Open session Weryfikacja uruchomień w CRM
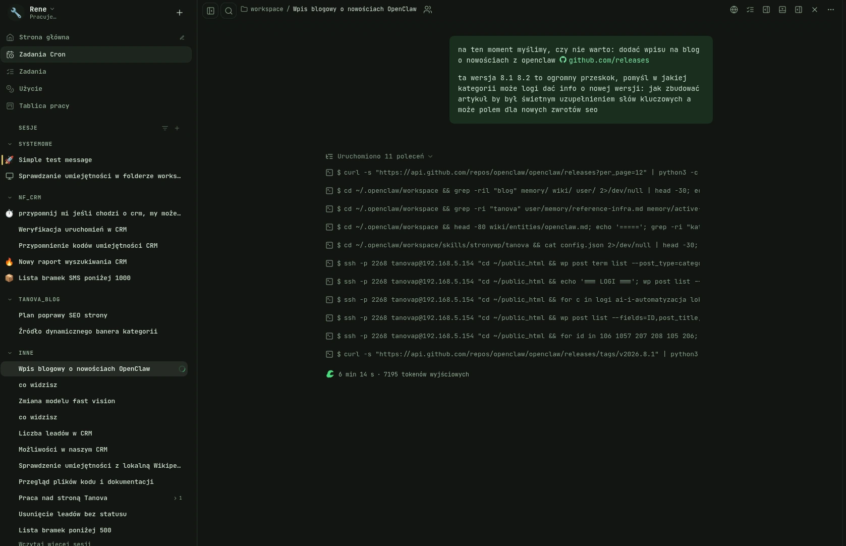The image size is (846, 546). click(x=94, y=230)
